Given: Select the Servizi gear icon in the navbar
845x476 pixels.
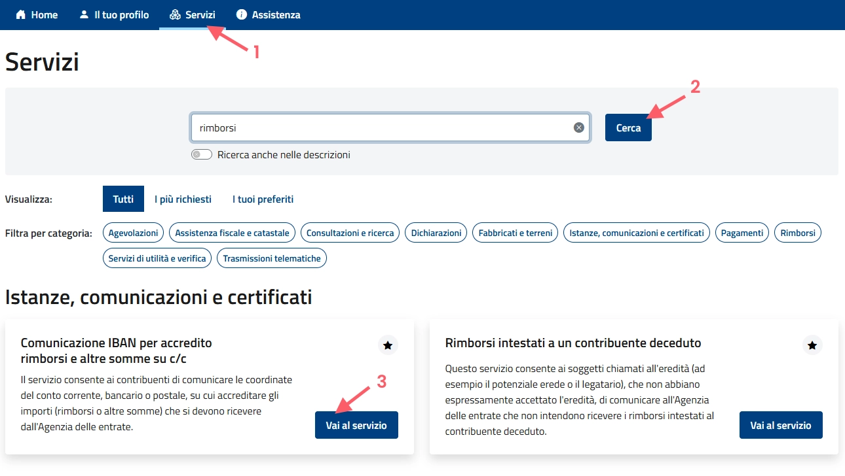Looking at the screenshot, I should point(174,14).
